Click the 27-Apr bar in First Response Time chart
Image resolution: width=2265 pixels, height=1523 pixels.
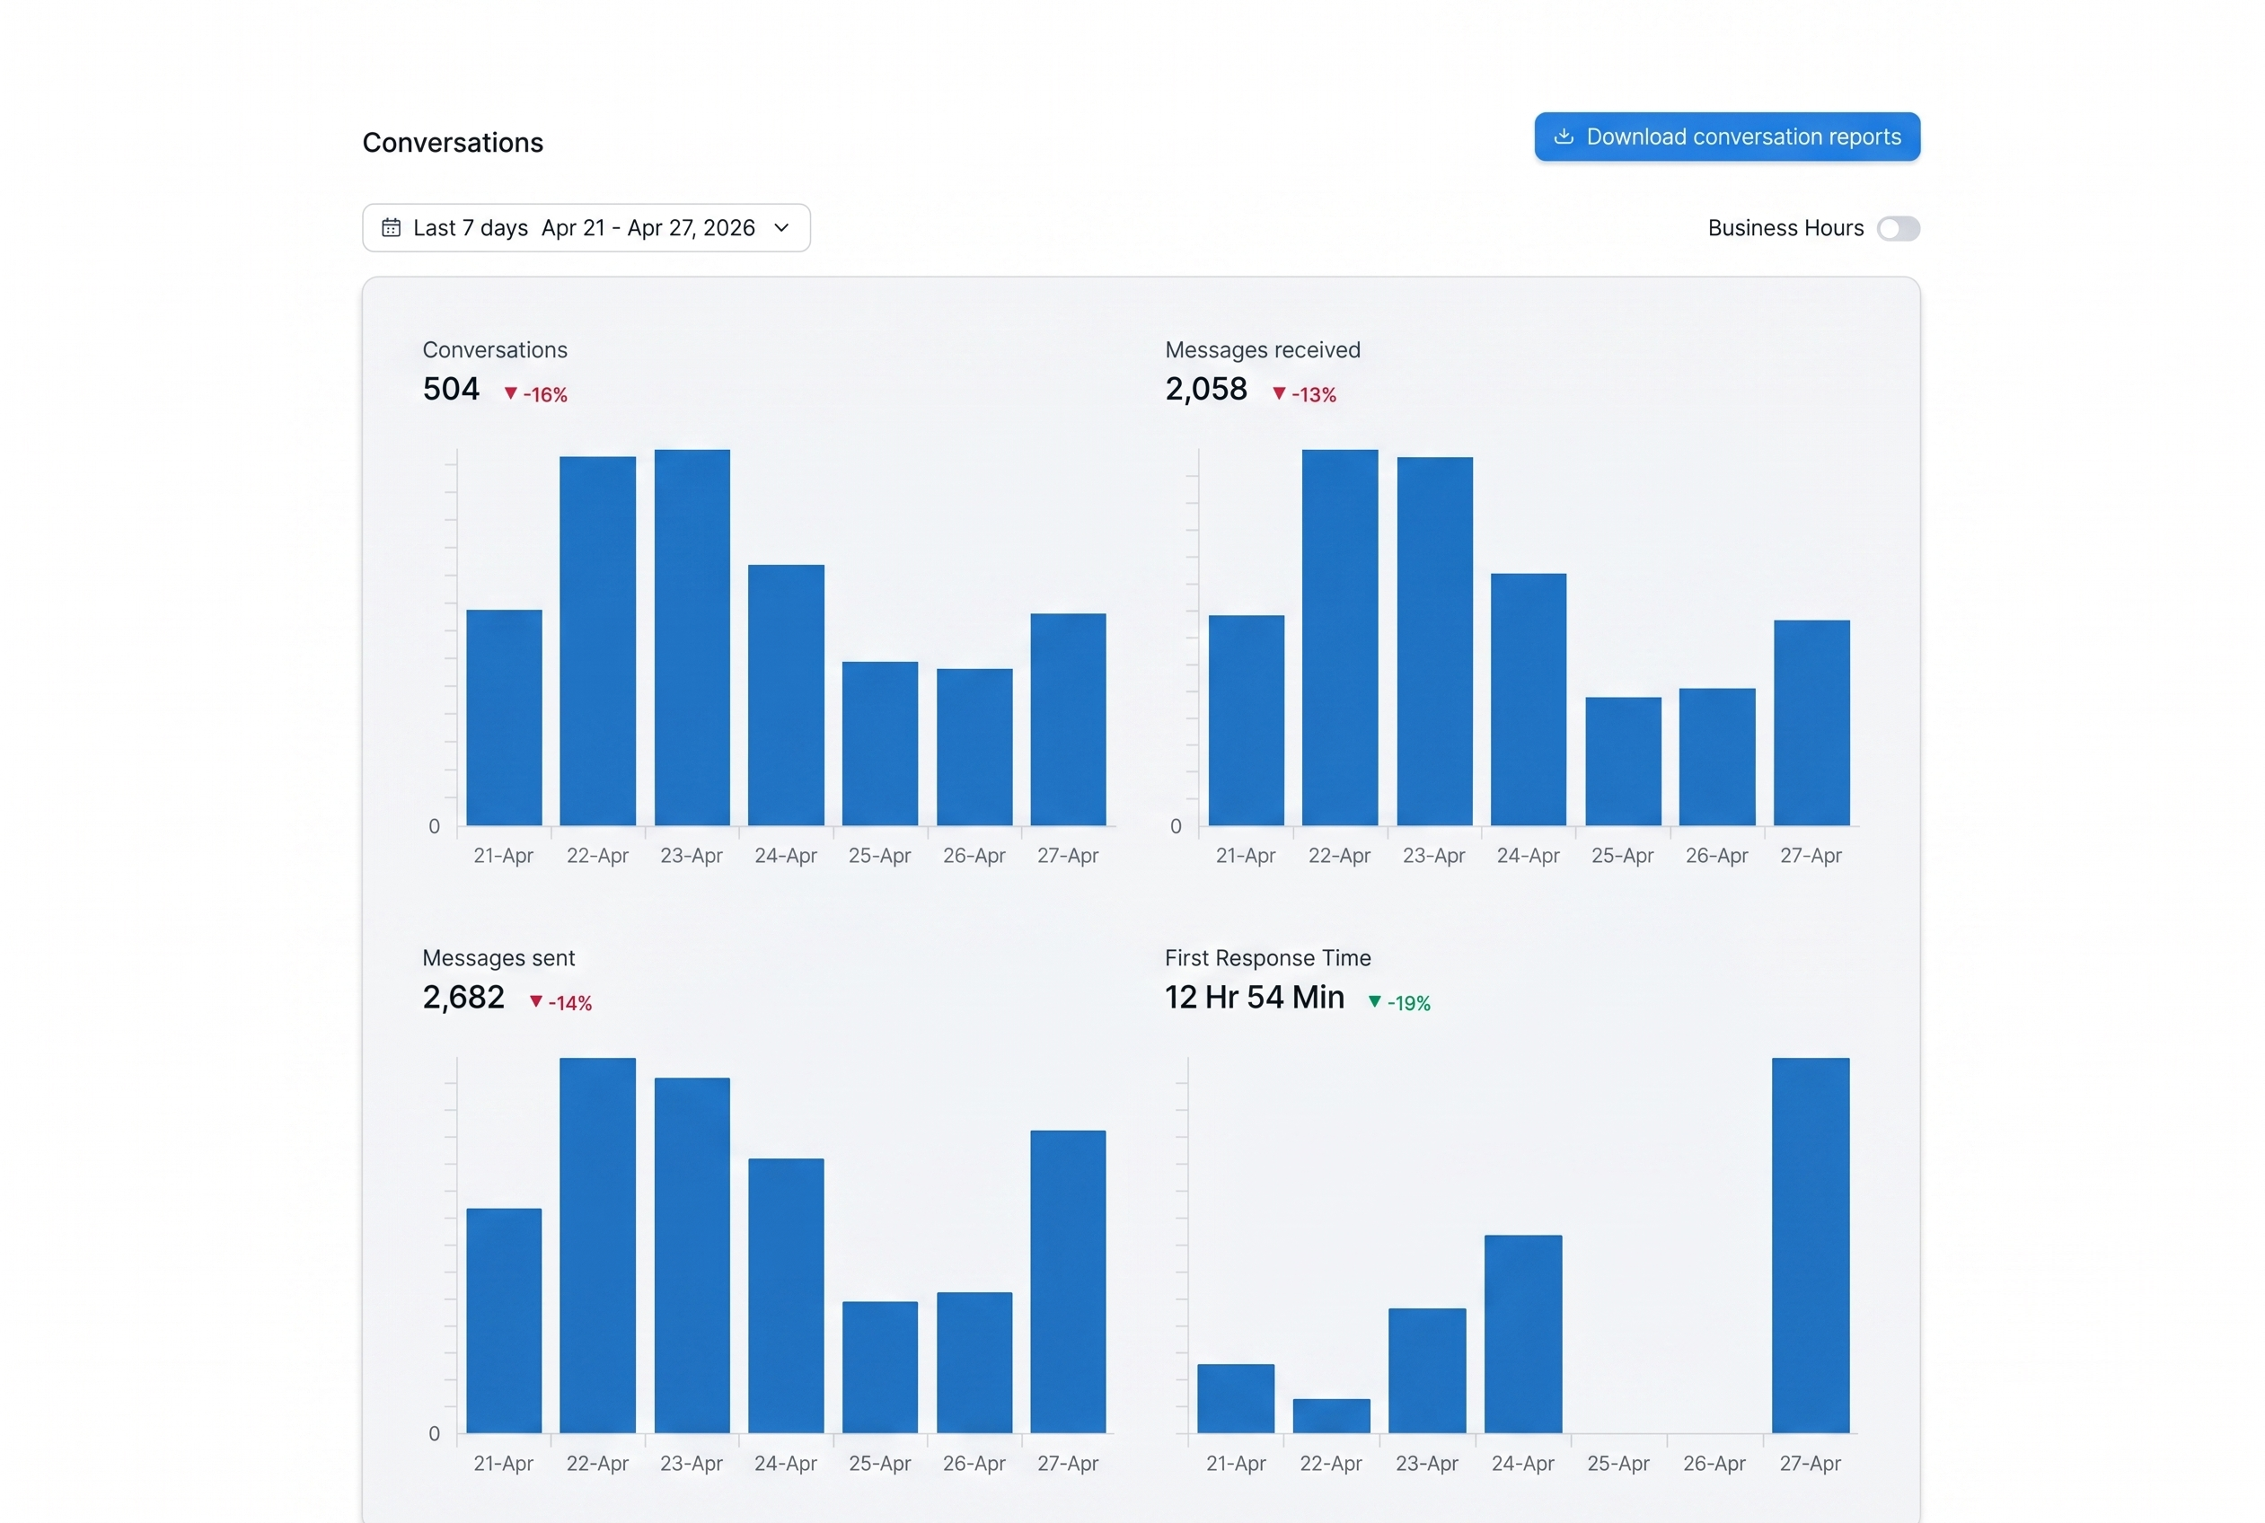[1811, 1246]
